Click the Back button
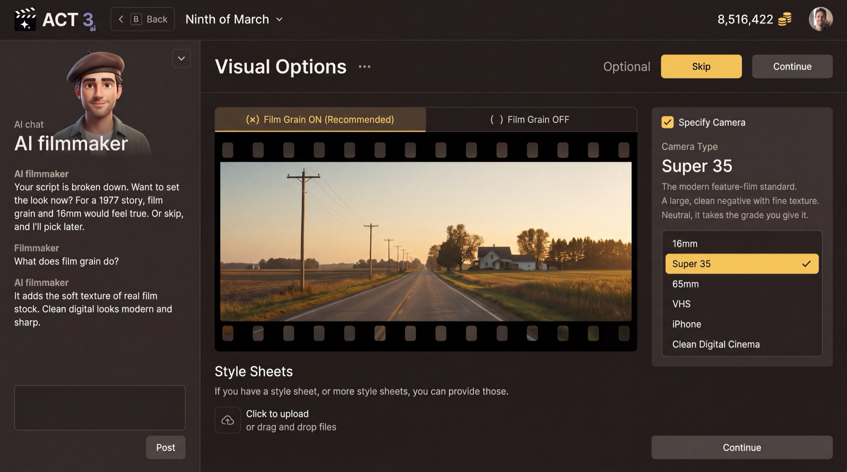Viewport: 847px width, 472px height. (x=143, y=19)
